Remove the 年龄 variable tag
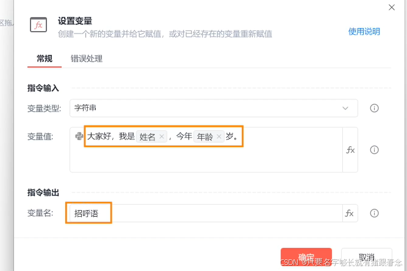The height and width of the screenshot is (271, 407). tap(219, 137)
